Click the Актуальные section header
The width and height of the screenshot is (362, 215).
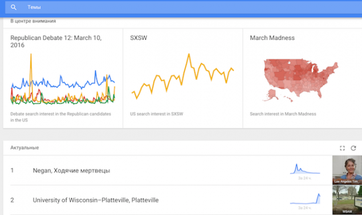pyautogui.click(x=25, y=148)
